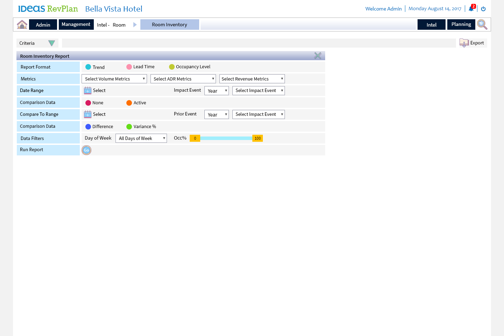Screen dimensions: 504x336
Task: Open the Compare To Range calendar picker
Action: tap(87, 114)
